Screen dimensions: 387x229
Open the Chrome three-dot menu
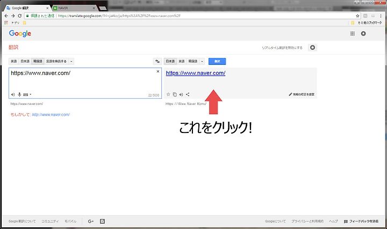click(381, 16)
